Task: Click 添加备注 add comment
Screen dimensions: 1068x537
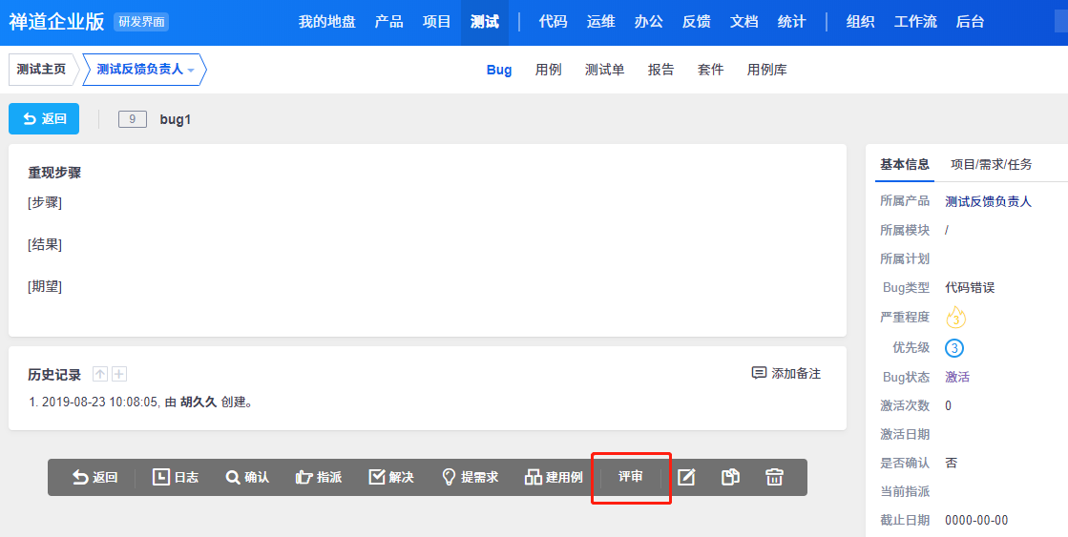Action: pos(786,373)
